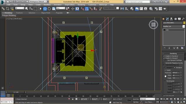Switch to the Object Paint ribbon tab
The width and height of the screenshot is (186, 104).
[x=46, y=13]
